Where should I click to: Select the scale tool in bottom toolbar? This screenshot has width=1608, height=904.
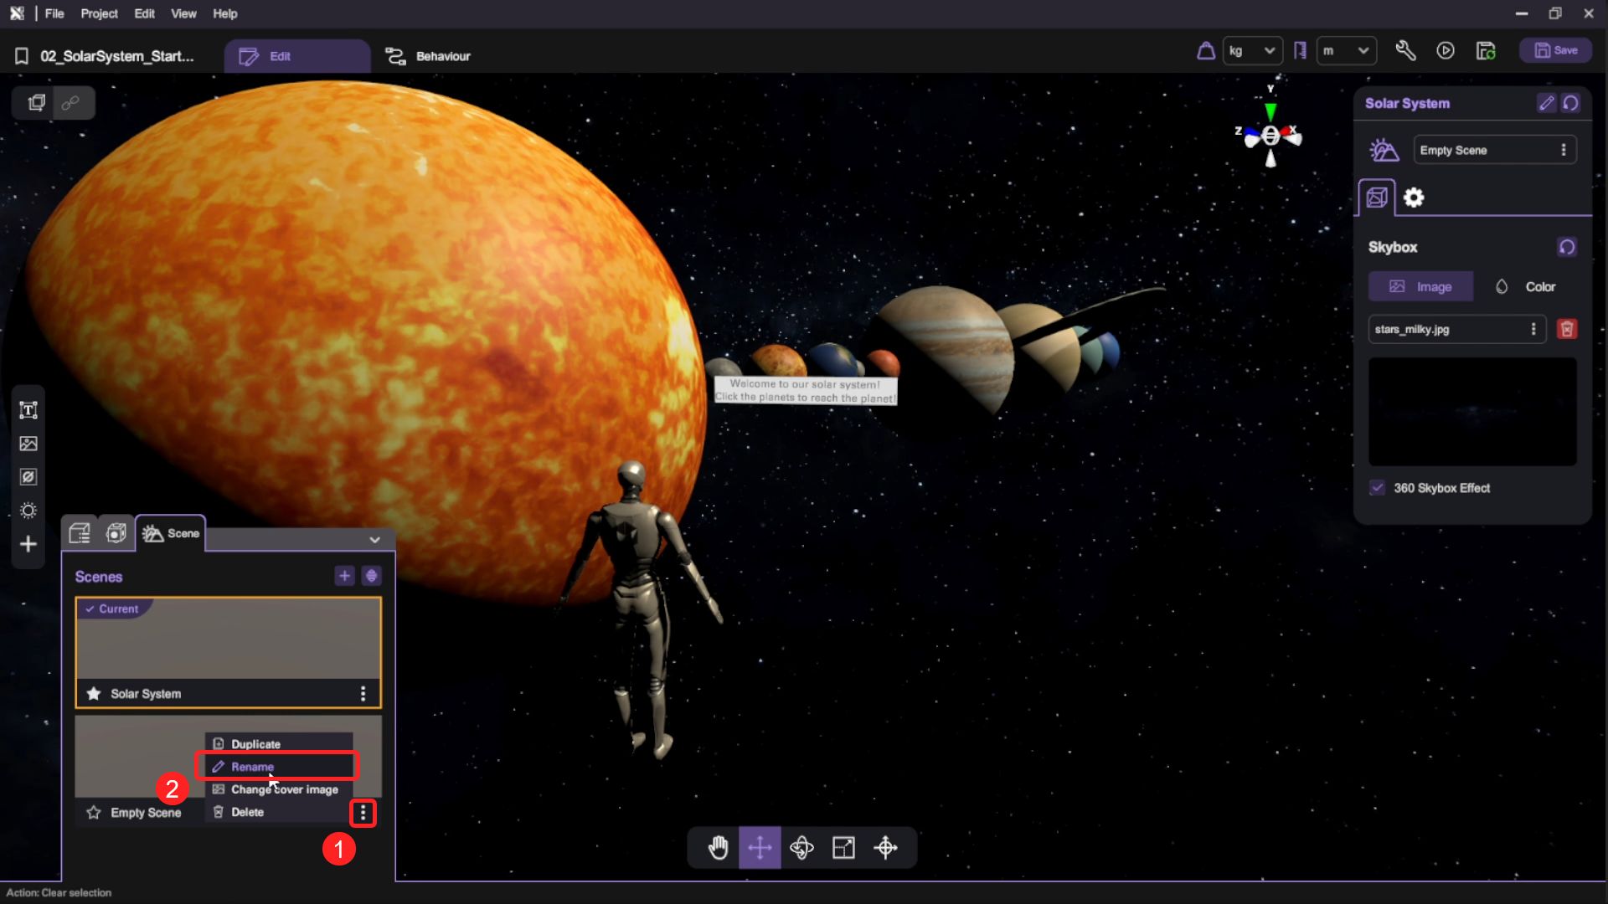tap(843, 848)
